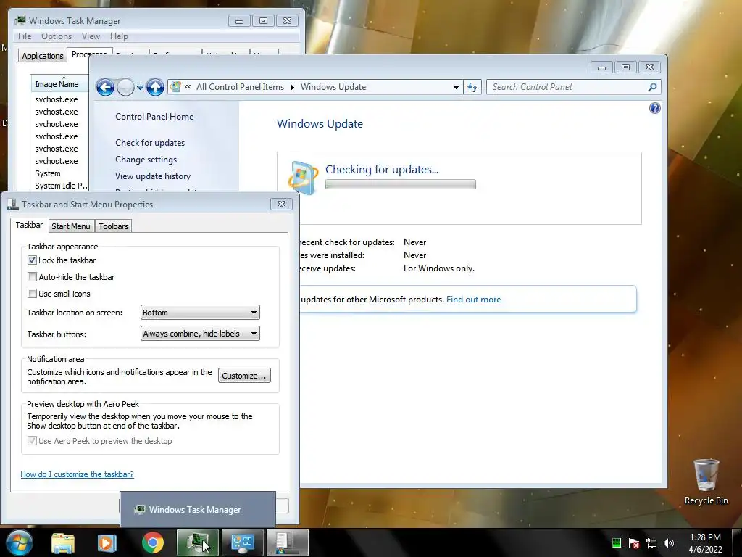The width and height of the screenshot is (742, 557).
Task: Click the Find out more link
Action: [473, 300]
